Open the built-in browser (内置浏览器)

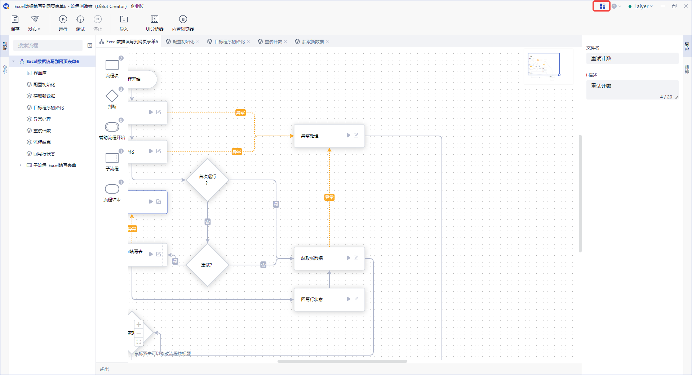(x=183, y=23)
